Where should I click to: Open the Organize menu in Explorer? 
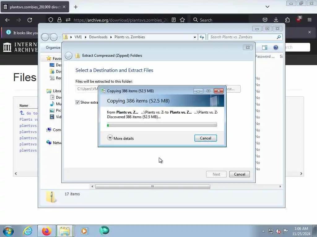pos(53,47)
